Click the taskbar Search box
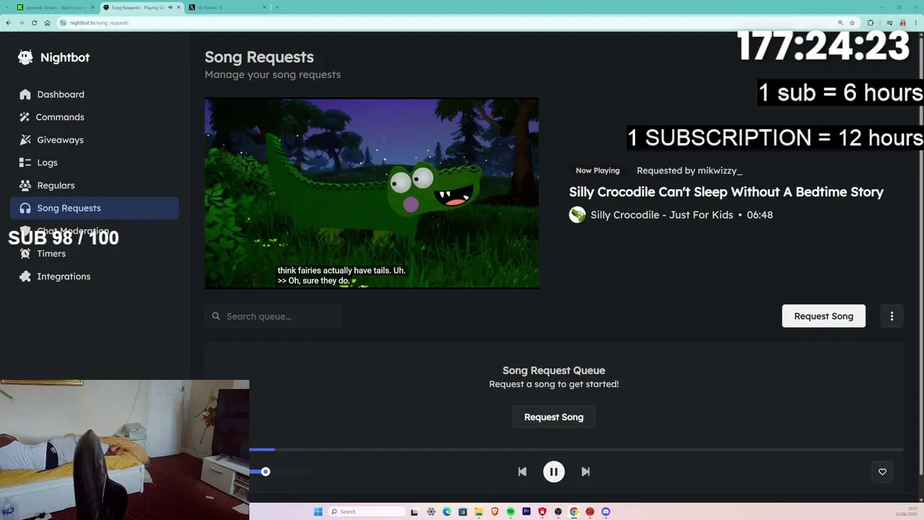 [367, 511]
